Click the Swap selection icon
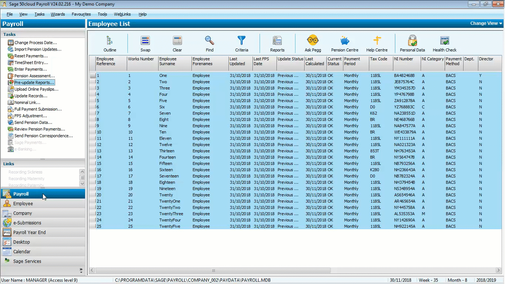 click(145, 41)
